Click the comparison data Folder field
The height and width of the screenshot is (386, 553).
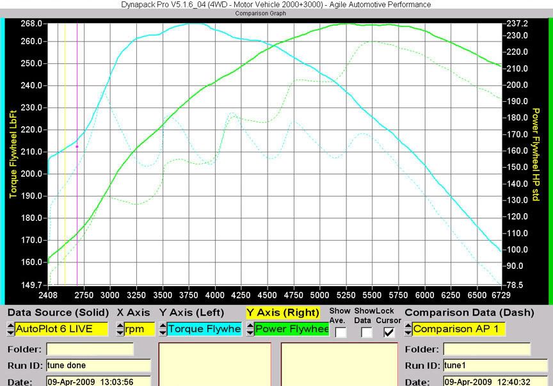486,350
